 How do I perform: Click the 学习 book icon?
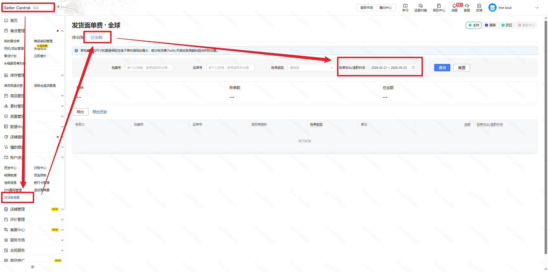pos(405,6)
